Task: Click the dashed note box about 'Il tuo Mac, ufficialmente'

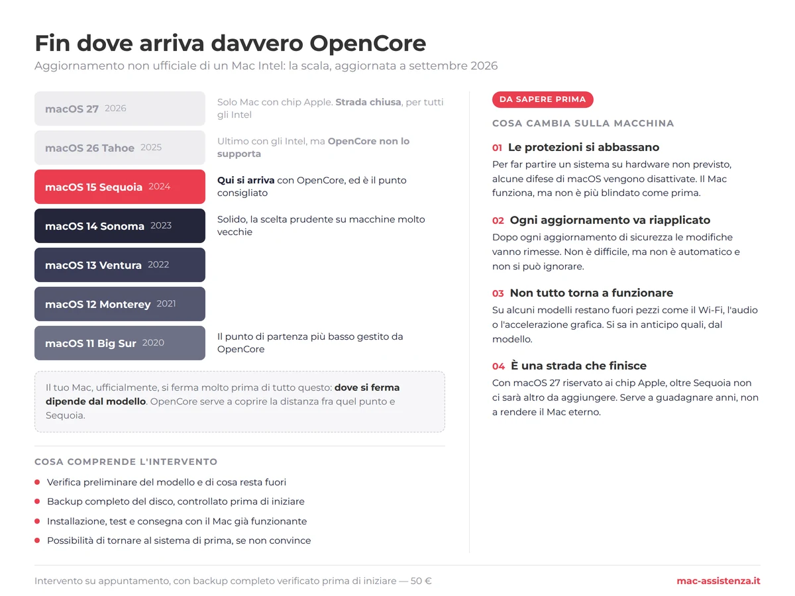Action: [x=240, y=401]
